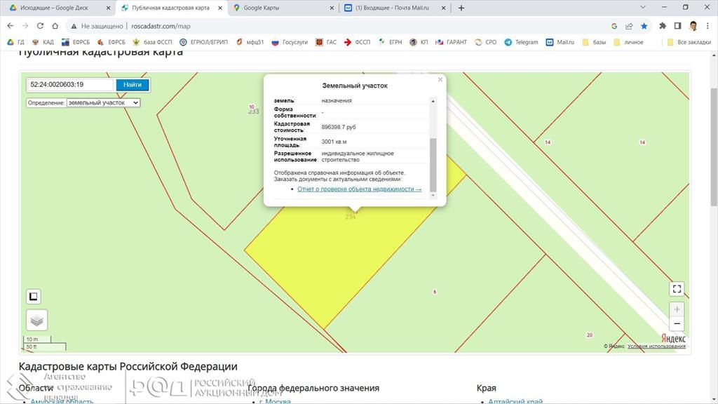Viewport: 718px width, 404px height.
Task: Zoom out of the map
Action: tap(676, 324)
